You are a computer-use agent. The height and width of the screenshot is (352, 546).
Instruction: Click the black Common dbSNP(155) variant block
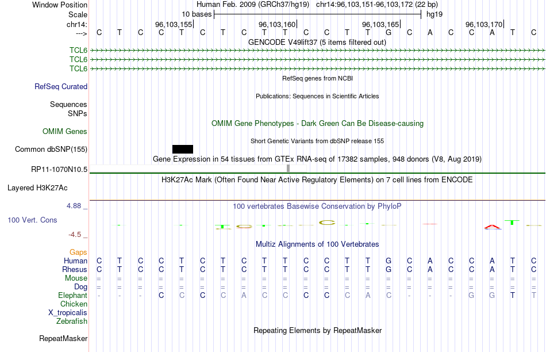(x=182, y=149)
